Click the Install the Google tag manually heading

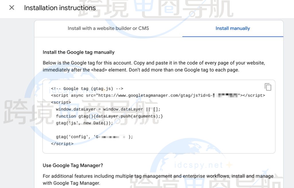[x=78, y=52]
